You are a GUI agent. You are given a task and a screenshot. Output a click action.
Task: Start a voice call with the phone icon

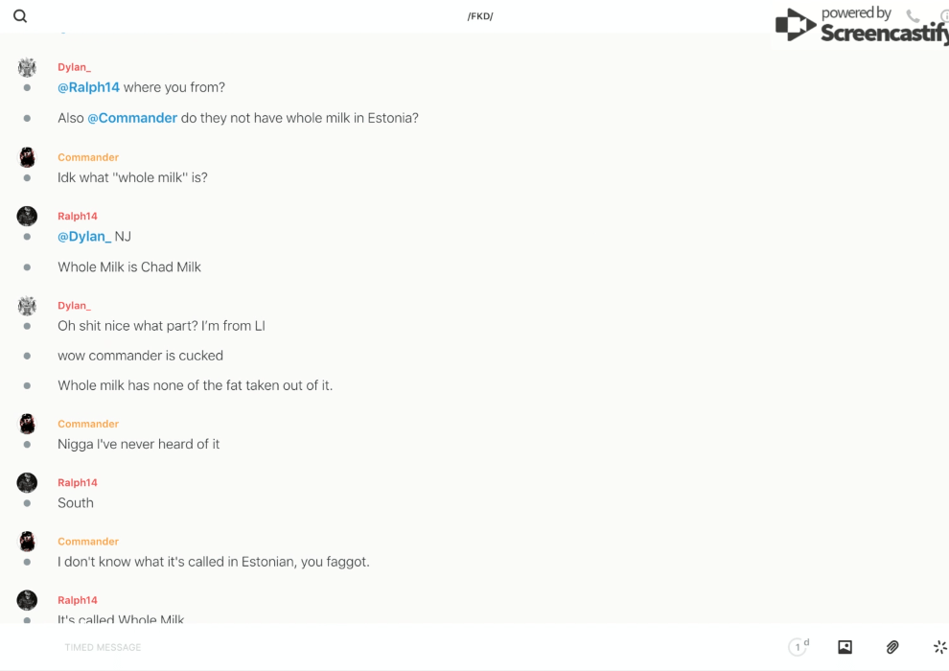click(x=913, y=16)
